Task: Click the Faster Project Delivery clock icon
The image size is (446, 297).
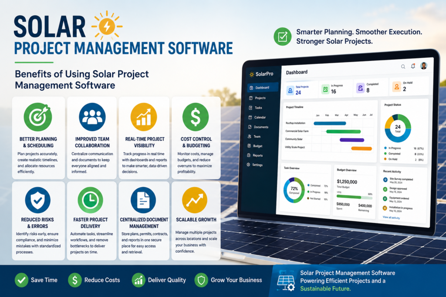Action: coord(91,200)
